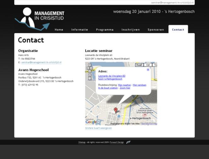
Task: Go to the Informatie tab
Action: tap(80, 30)
